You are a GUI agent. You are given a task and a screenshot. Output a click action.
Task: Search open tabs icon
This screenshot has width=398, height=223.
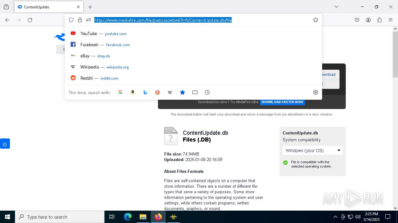tap(195, 92)
